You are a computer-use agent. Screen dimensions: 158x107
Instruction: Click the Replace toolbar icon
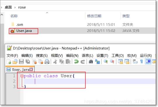[97, 61]
